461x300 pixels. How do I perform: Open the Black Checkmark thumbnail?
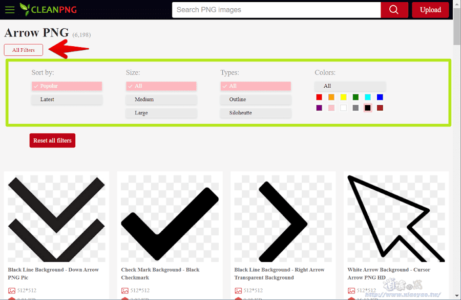(170, 218)
